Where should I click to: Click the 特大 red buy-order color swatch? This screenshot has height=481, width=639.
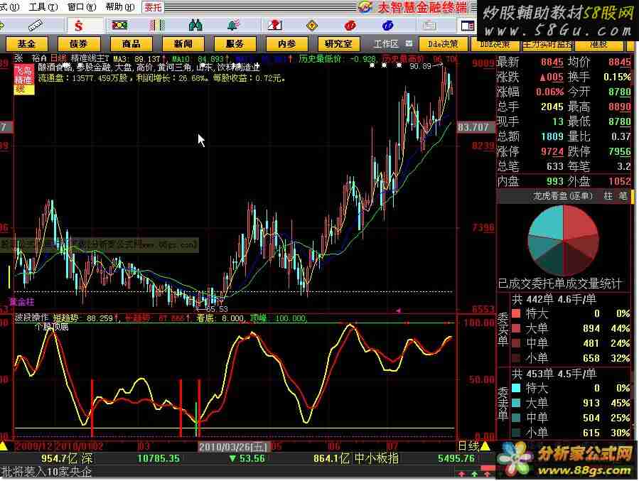(516, 313)
